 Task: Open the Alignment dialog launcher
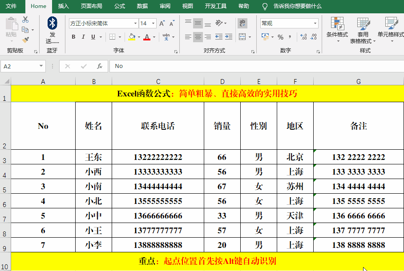[253, 52]
